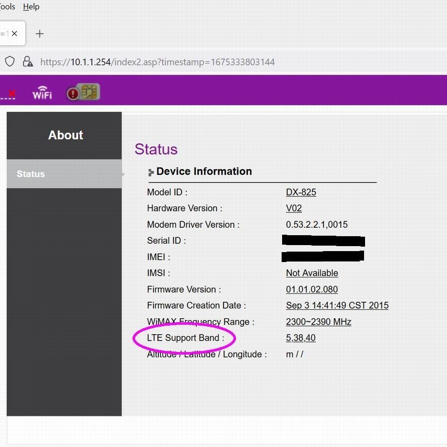
Task: Click the disconnected signal icon with red X
Action: (9, 93)
